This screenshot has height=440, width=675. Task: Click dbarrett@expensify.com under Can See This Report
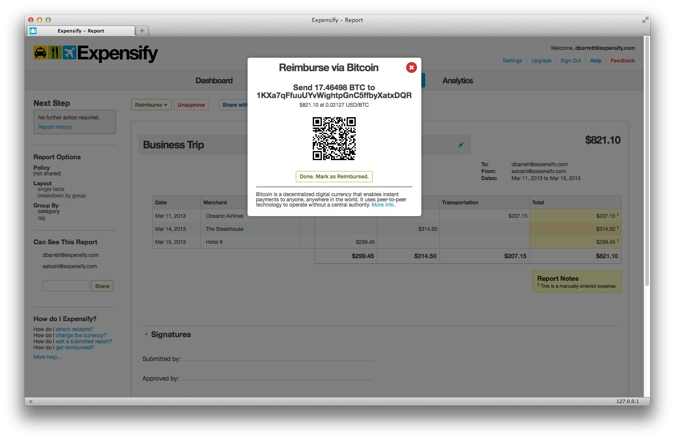pos(70,255)
